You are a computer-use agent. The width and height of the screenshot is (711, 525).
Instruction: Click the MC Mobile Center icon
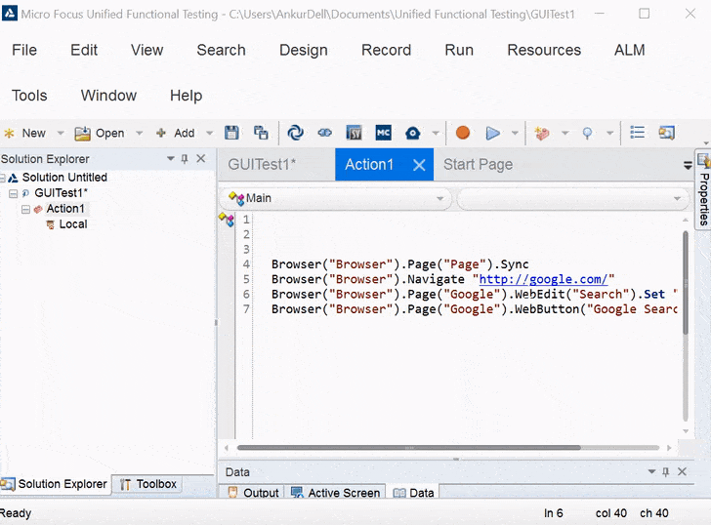(x=383, y=133)
